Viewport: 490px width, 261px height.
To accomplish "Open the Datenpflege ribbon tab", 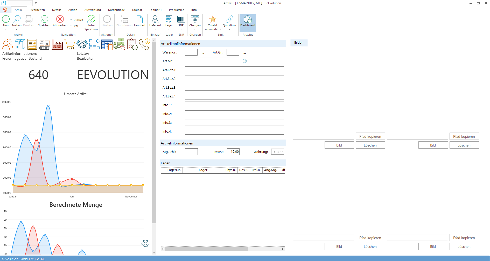I will [x=116, y=10].
